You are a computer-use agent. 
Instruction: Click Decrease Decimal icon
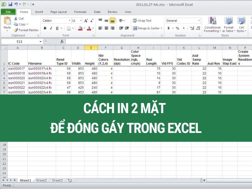198,28
